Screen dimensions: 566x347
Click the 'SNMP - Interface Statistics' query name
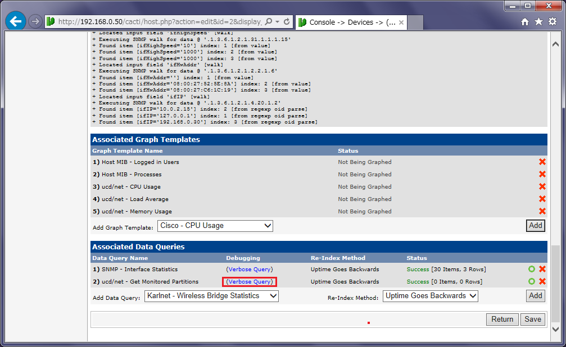(x=140, y=270)
